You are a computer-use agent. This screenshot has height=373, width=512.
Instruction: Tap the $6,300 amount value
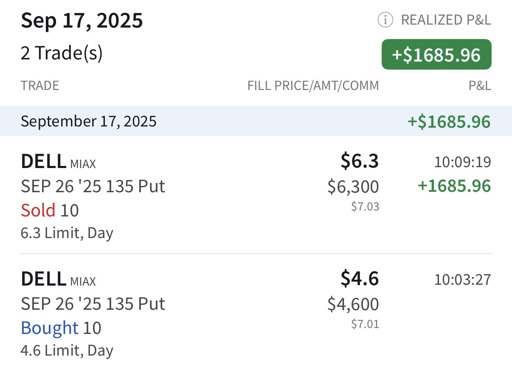point(353,186)
